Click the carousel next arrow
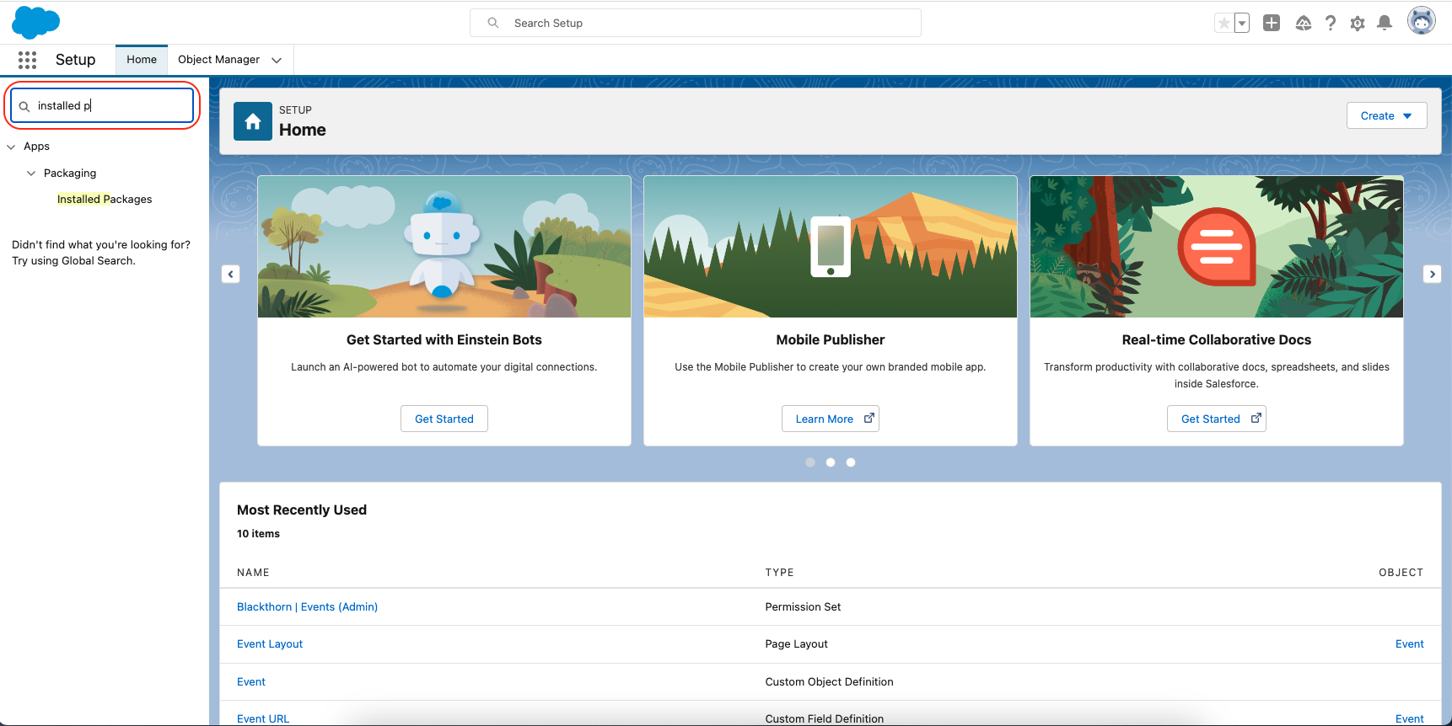 tap(1432, 274)
